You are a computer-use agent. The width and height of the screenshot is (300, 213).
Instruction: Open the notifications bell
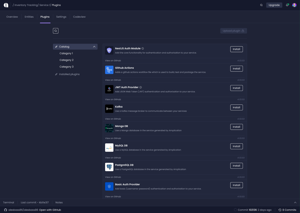coord(287,5)
